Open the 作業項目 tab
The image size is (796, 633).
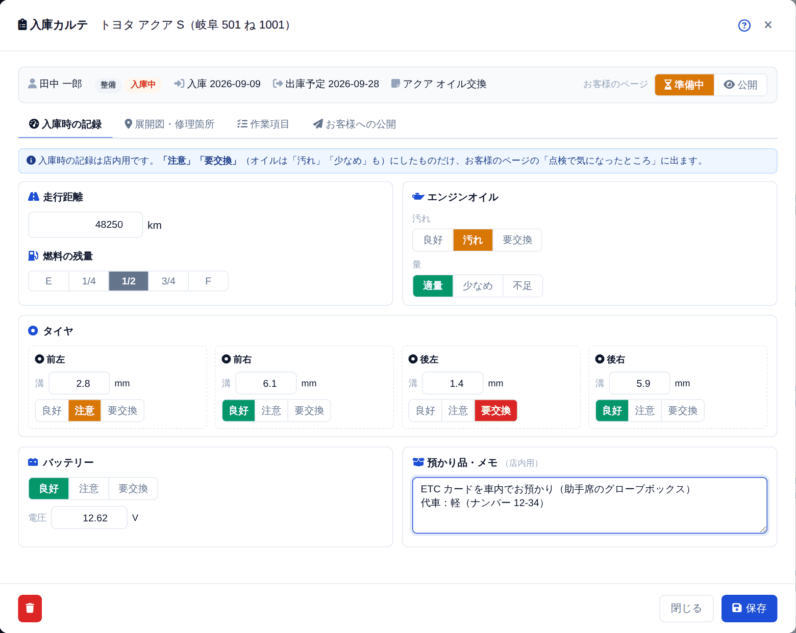pos(263,124)
